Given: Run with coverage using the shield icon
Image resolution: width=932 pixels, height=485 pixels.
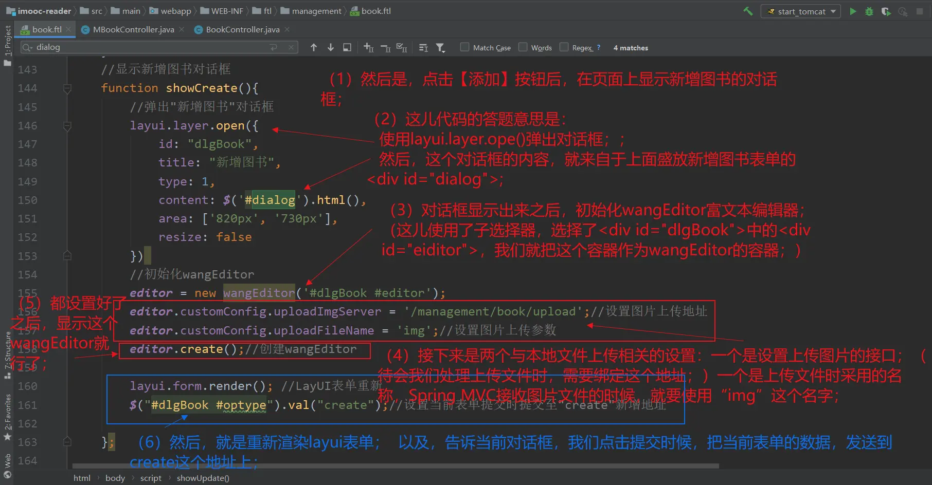Looking at the screenshot, I should pyautogui.click(x=886, y=11).
